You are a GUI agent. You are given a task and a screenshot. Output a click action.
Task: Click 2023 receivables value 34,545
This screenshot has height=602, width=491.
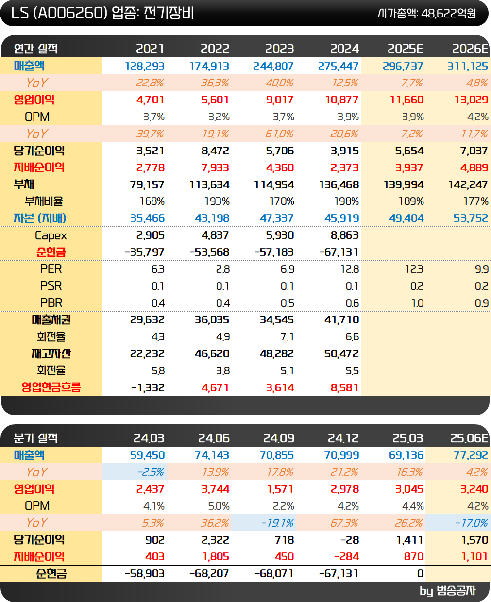tap(277, 320)
